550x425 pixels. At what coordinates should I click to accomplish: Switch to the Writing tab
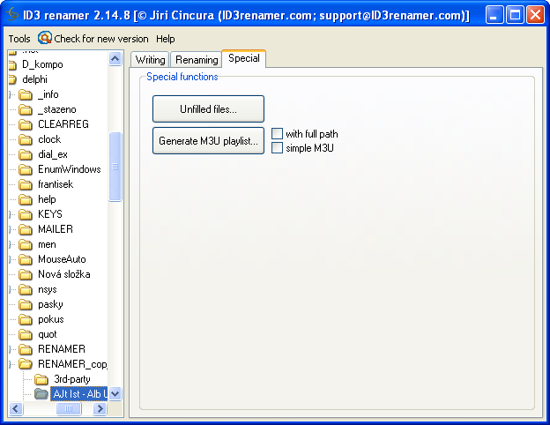150,60
